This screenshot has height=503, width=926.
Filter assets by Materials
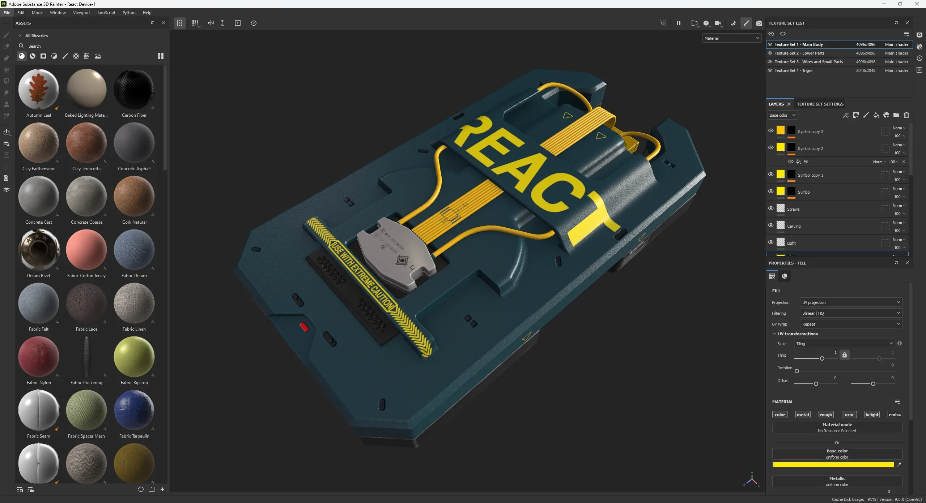pos(22,56)
